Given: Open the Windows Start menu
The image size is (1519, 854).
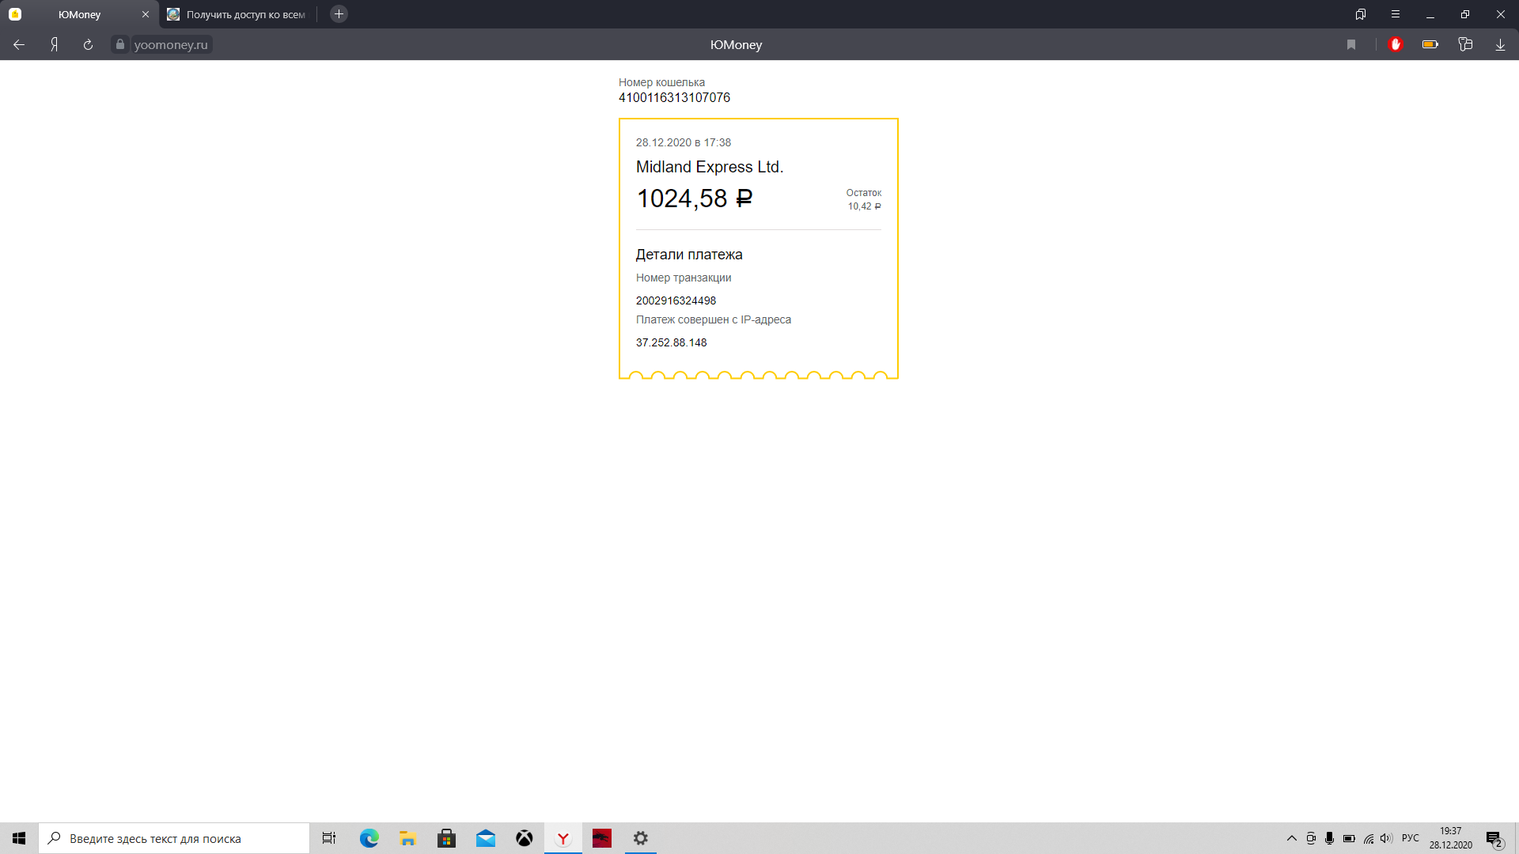Looking at the screenshot, I should tap(19, 838).
